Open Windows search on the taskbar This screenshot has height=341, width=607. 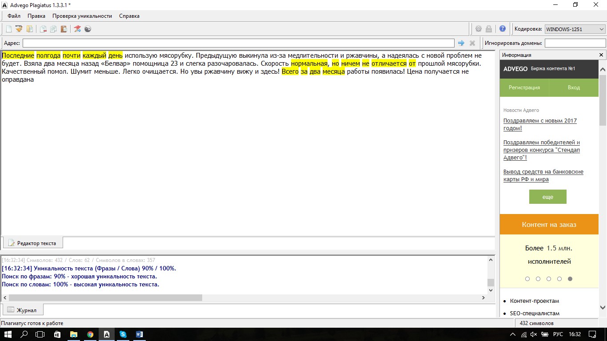[x=24, y=334]
